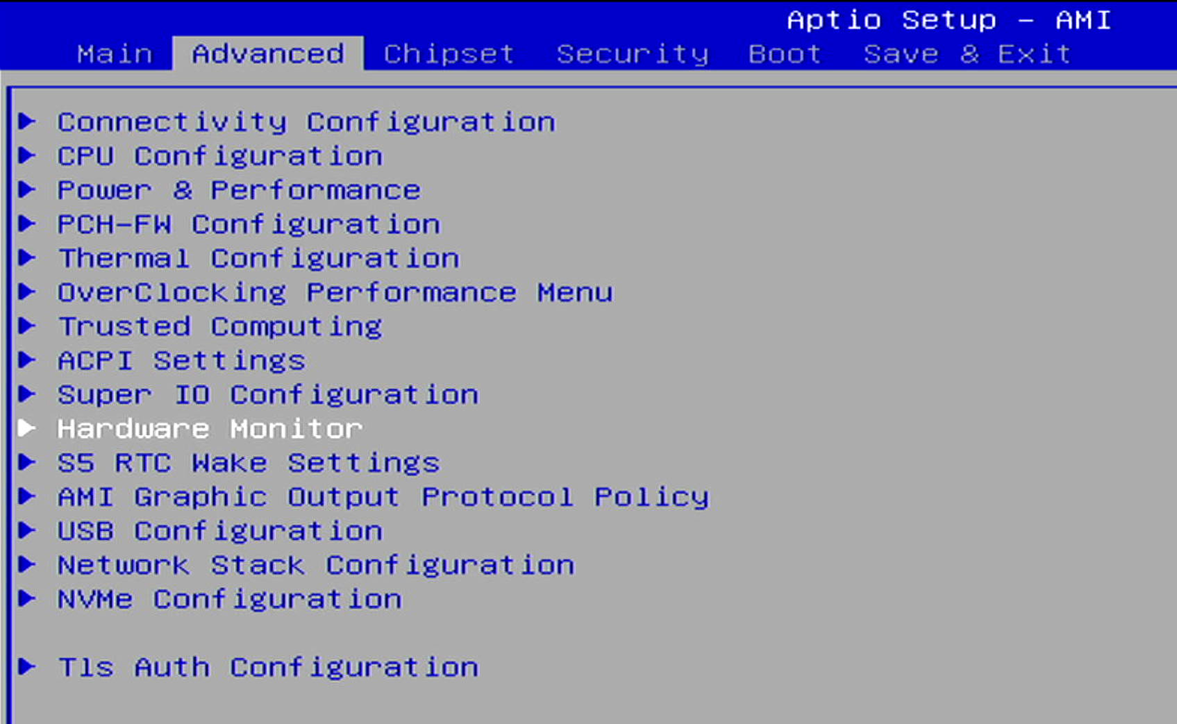Screen dimensions: 1177x724
Task: Expand OverClocking Performance Menu
Action: click(335, 292)
